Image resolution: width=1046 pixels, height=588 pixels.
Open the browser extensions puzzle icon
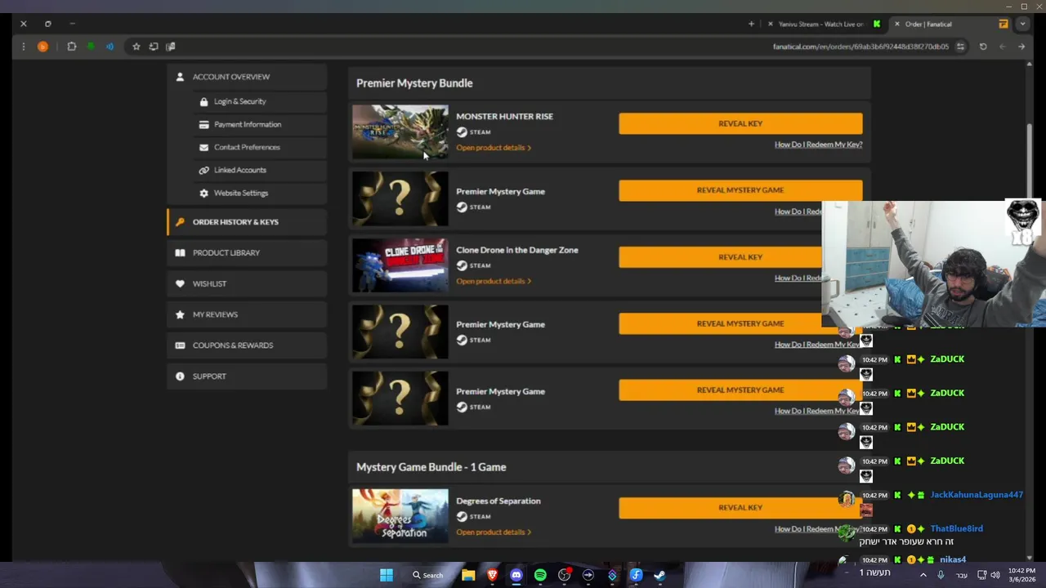[x=71, y=47]
